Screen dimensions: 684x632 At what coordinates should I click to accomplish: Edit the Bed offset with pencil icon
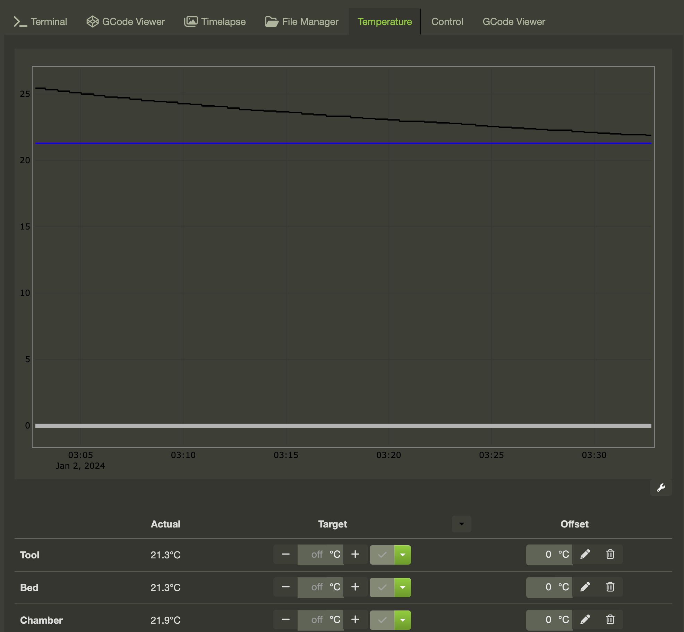[585, 587]
